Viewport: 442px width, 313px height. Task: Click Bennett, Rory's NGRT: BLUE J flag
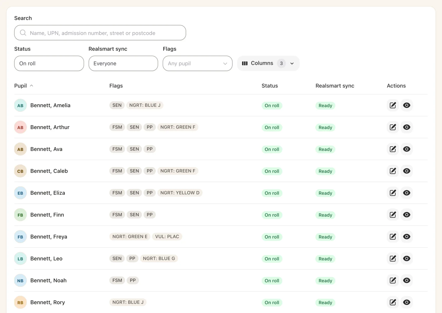coord(128,302)
